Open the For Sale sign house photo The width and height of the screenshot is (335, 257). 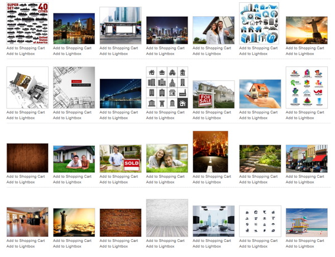213,94
